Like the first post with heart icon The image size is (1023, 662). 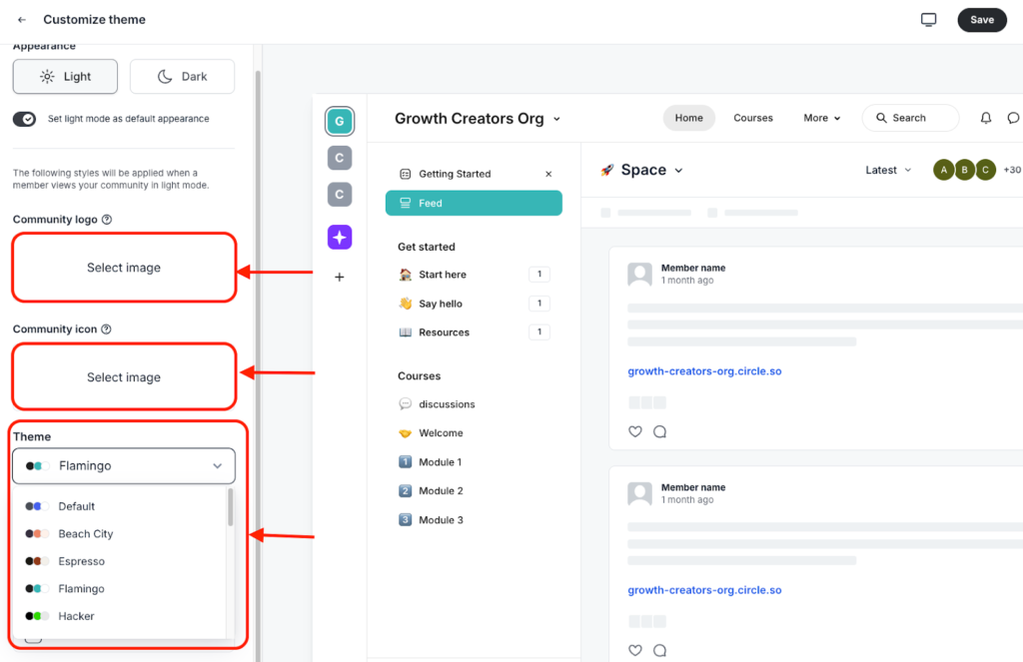click(x=635, y=431)
